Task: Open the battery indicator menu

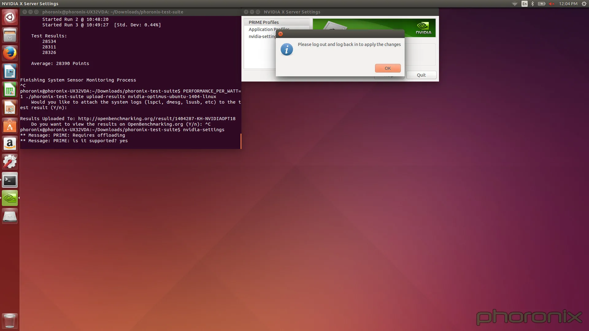Action: click(541, 4)
